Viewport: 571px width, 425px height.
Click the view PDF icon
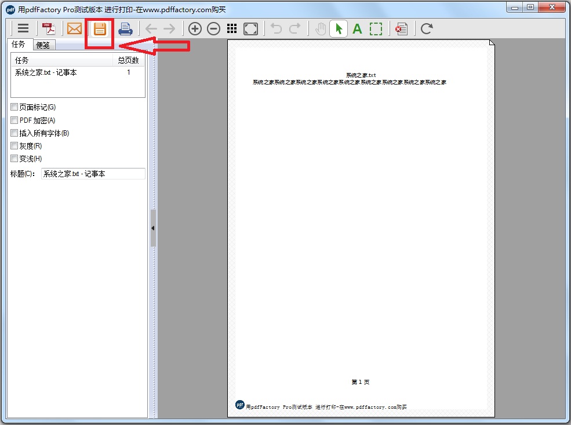[49, 28]
